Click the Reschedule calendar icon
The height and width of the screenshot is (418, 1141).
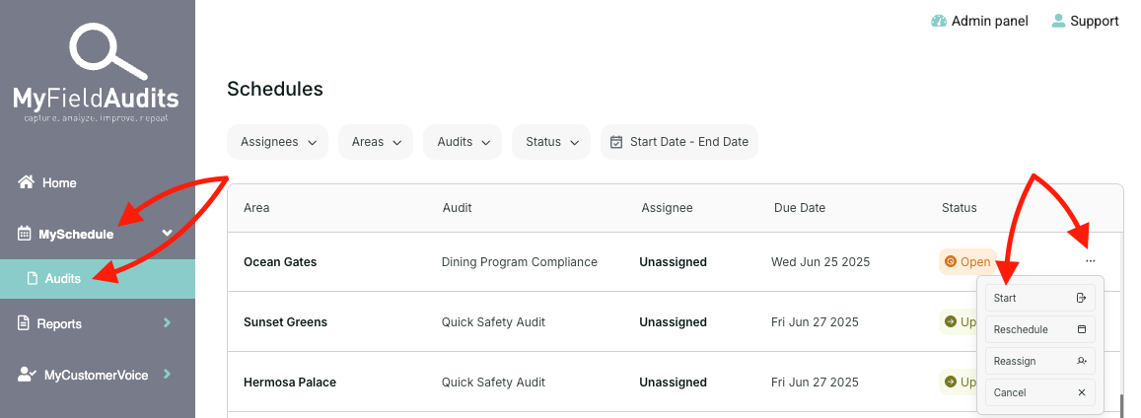coord(1081,329)
